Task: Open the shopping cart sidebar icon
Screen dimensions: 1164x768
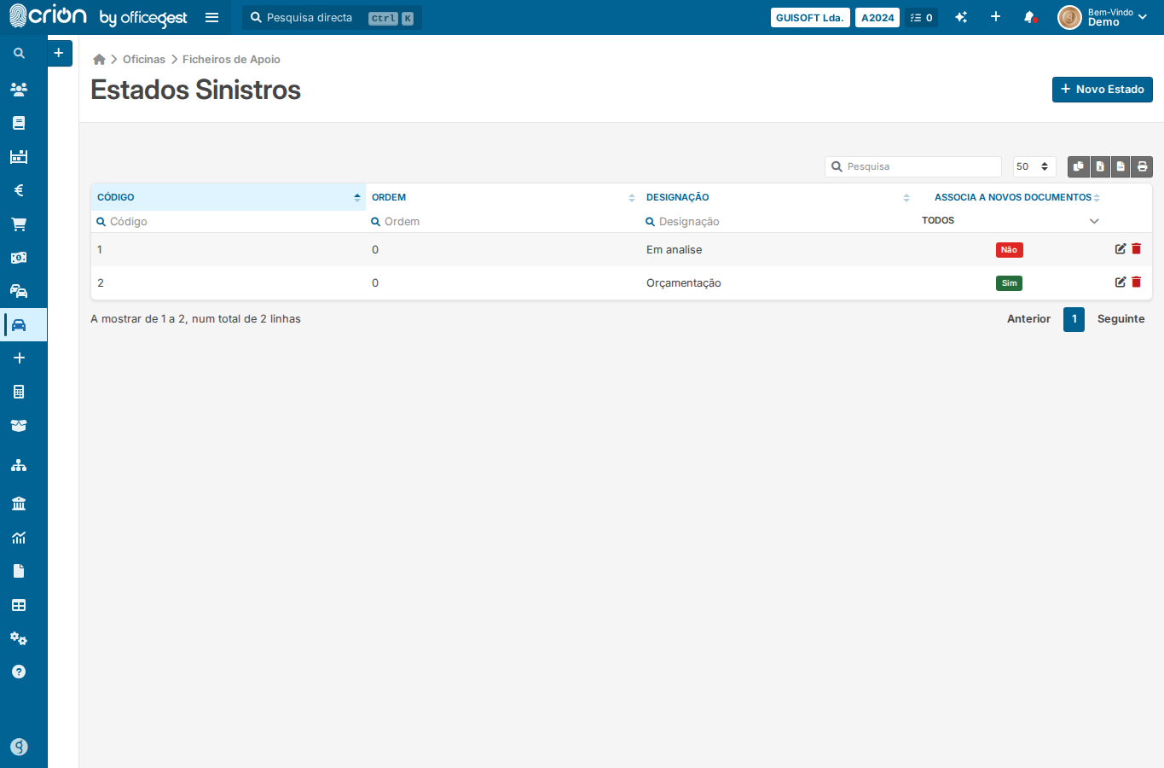Action: click(x=19, y=224)
